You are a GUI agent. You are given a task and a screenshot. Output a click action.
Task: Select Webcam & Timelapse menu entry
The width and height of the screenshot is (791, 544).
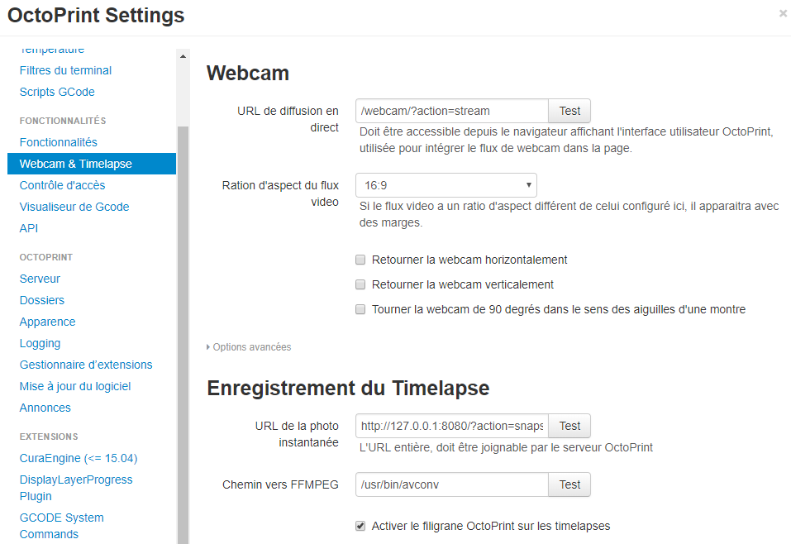coord(92,164)
